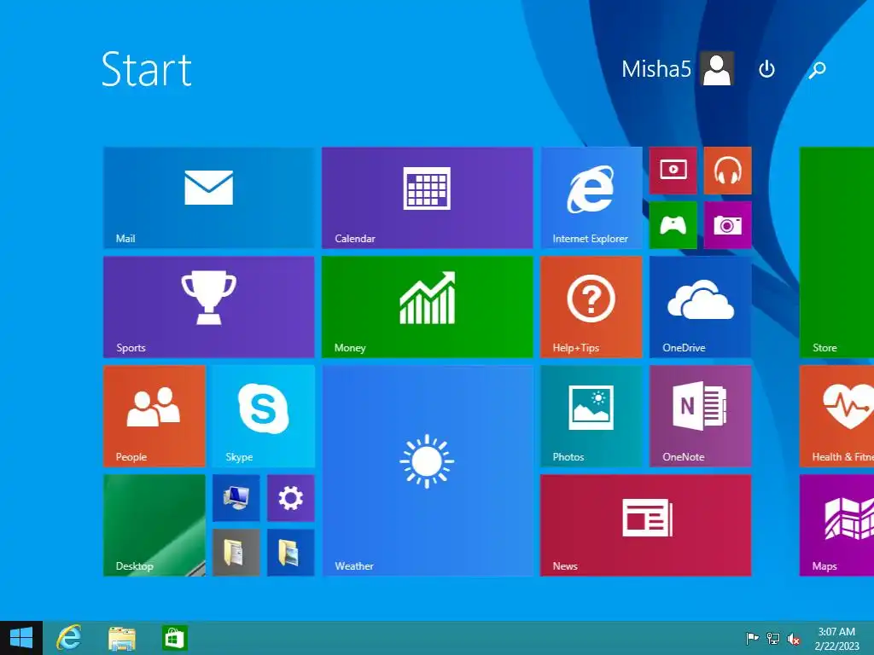Open the Xbox Games tile

(673, 225)
